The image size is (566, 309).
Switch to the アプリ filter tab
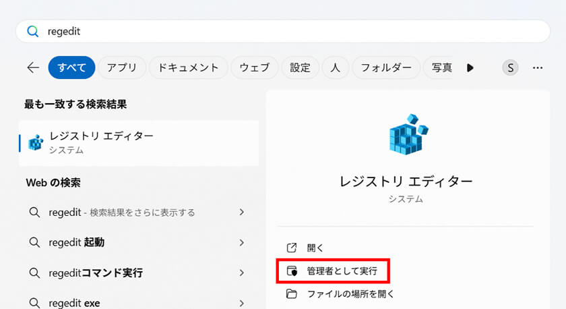click(x=122, y=67)
